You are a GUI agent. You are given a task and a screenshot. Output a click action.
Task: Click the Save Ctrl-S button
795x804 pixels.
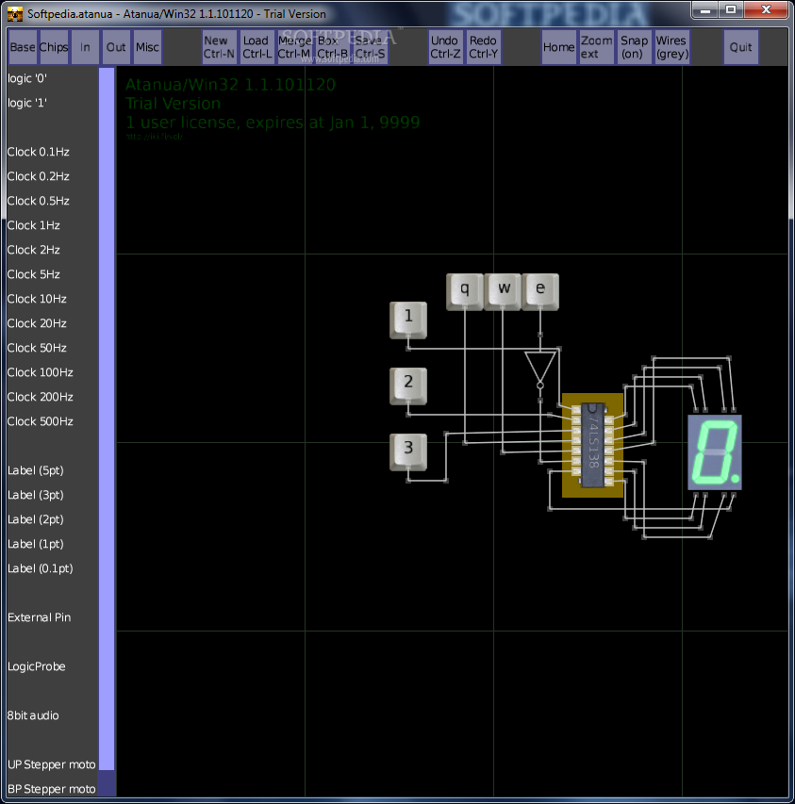[371, 47]
